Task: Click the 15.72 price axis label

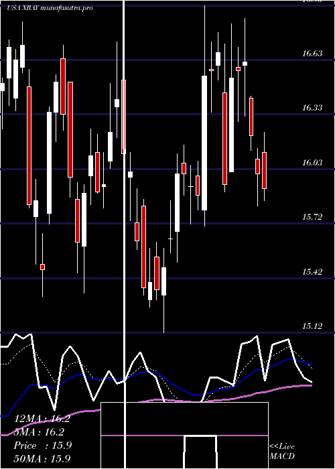Action: point(312,217)
